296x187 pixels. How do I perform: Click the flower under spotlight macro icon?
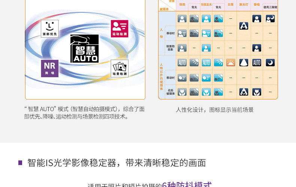coord(244,92)
